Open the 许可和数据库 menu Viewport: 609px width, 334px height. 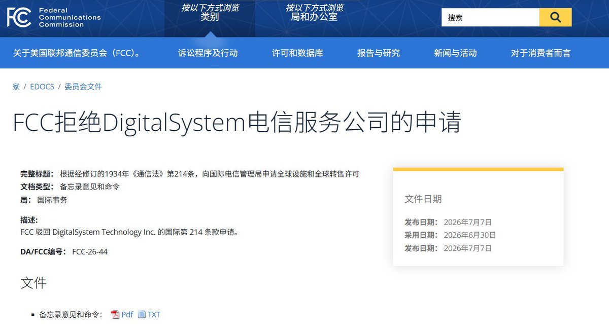[297, 53]
